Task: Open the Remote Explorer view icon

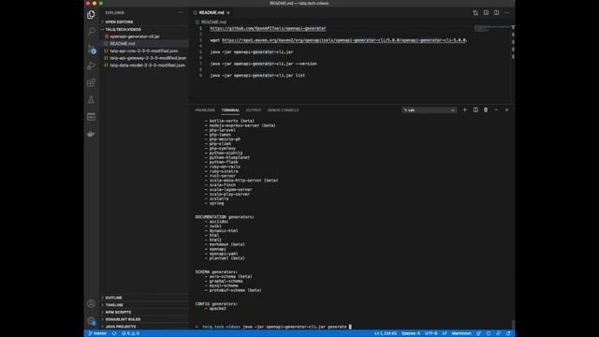Action: [91, 116]
